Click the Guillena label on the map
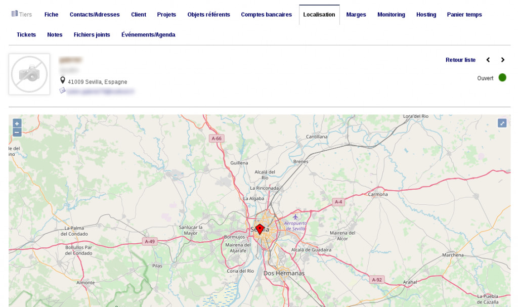The height and width of the screenshot is (307, 518). pos(239,163)
